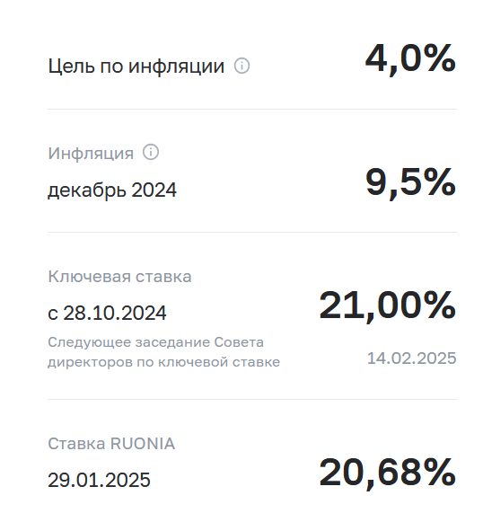Click директоров по ключевой ставке text line
The image size is (483, 522).
click(164, 362)
